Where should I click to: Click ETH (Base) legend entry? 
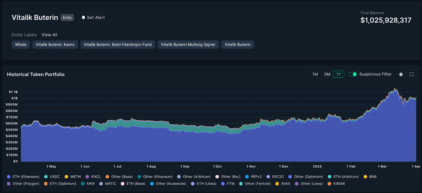click(x=133, y=184)
